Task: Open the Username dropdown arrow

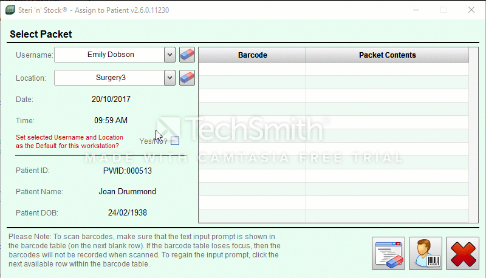Action: point(169,55)
